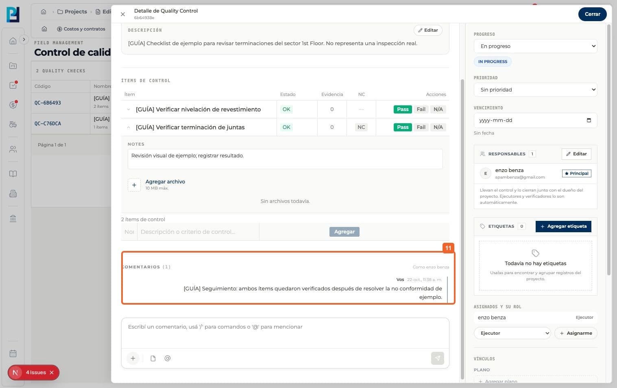The height and width of the screenshot is (388, 617).
Task: Open the checklist icon in the left sidebar
Action: click(x=13, y=85)
